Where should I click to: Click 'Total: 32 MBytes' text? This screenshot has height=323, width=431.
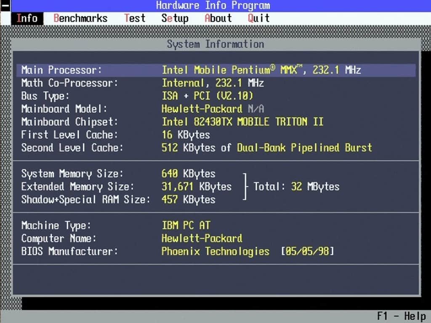click(x=296, y=187)
